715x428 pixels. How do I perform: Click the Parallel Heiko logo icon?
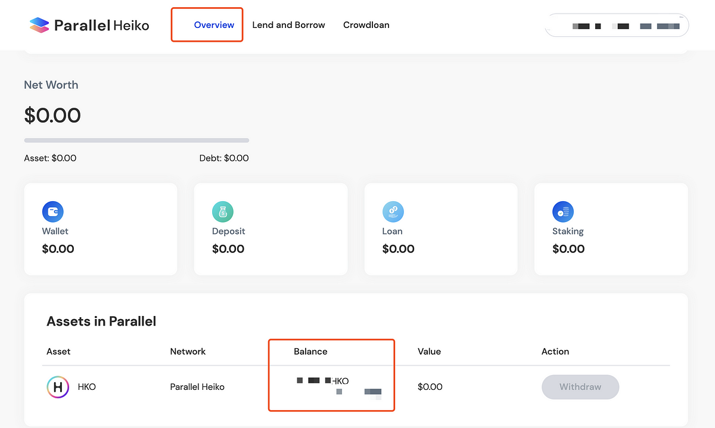(x=39, y=25)
